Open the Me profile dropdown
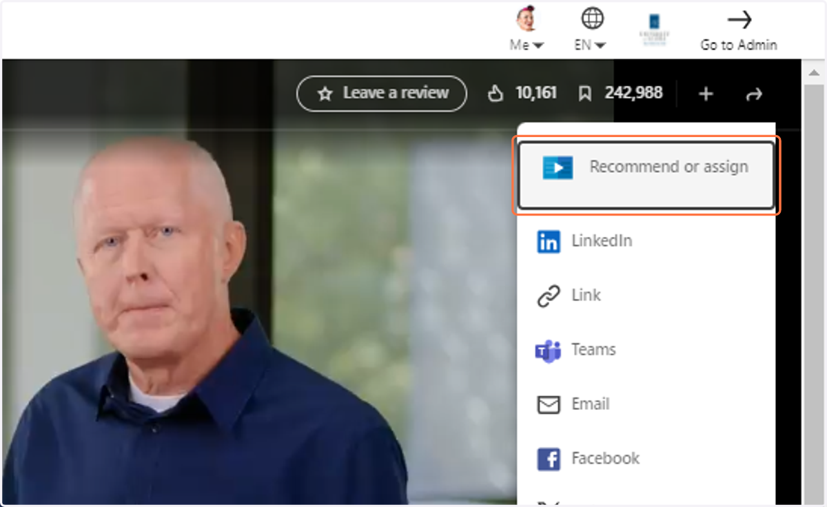Image resolution: width=827 pixels, height=507 pixels. click(527, 45)
